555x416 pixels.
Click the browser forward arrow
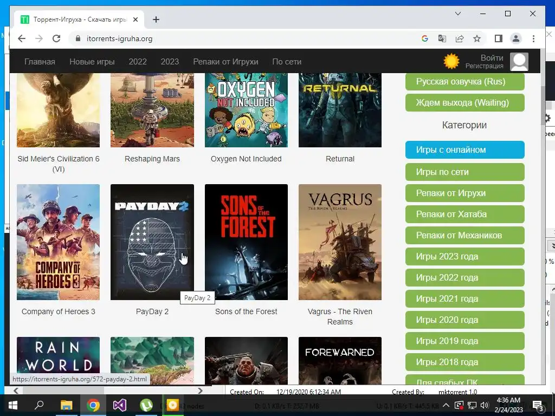click(39, 38)
